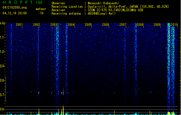181x115 pixels.
Task: Click the 0.9 kHz axis label
Action: [3, 66]
